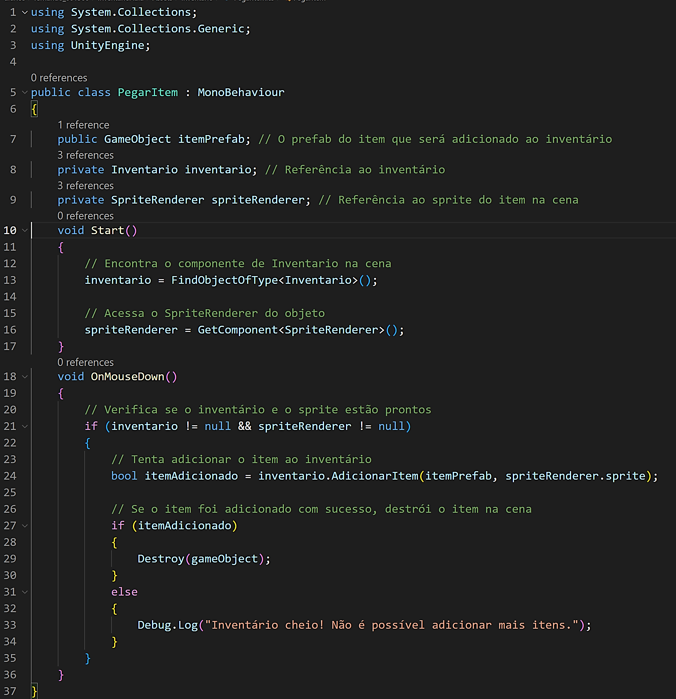Screen dimensions: 676x699
Task: Click FindObjectOfType<Inventario> call on line 13
Action: pyautogui.click(x=225, y=280)
